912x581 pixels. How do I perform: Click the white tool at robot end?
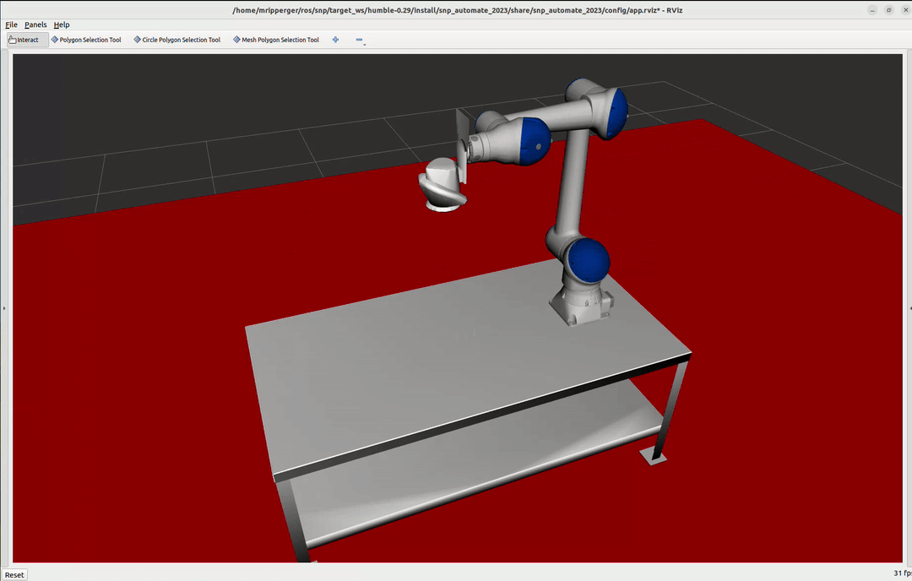442,185
